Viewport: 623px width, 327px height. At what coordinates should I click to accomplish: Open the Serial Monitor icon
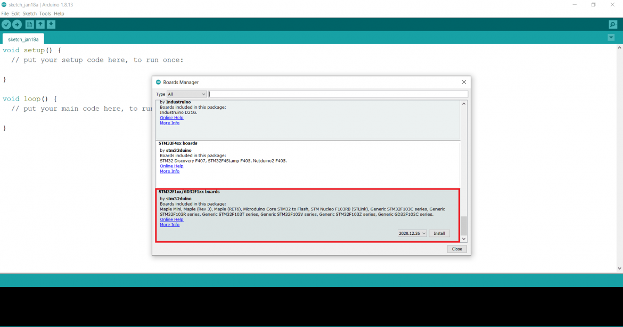(613, 24)
